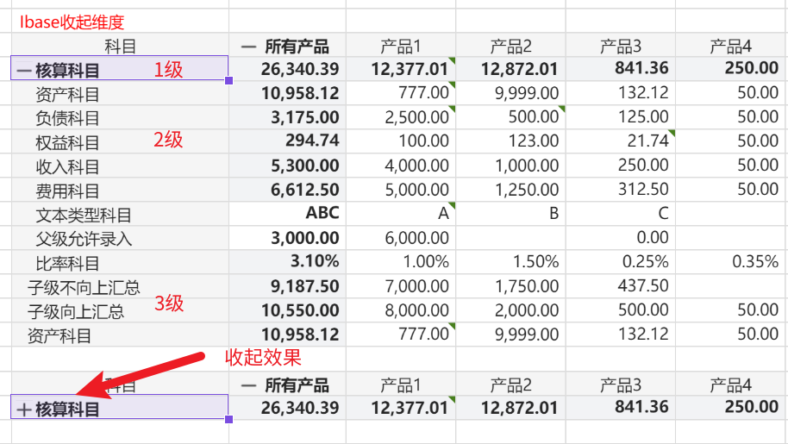Select the 科目 header in the expanded table
The height and width of the screenshot is (444, 788).
[x=120, y=47]
